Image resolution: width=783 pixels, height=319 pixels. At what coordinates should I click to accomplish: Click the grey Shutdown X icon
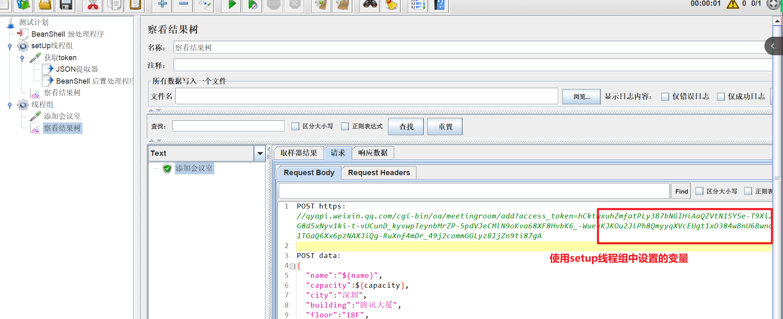(x=295, y=5)
